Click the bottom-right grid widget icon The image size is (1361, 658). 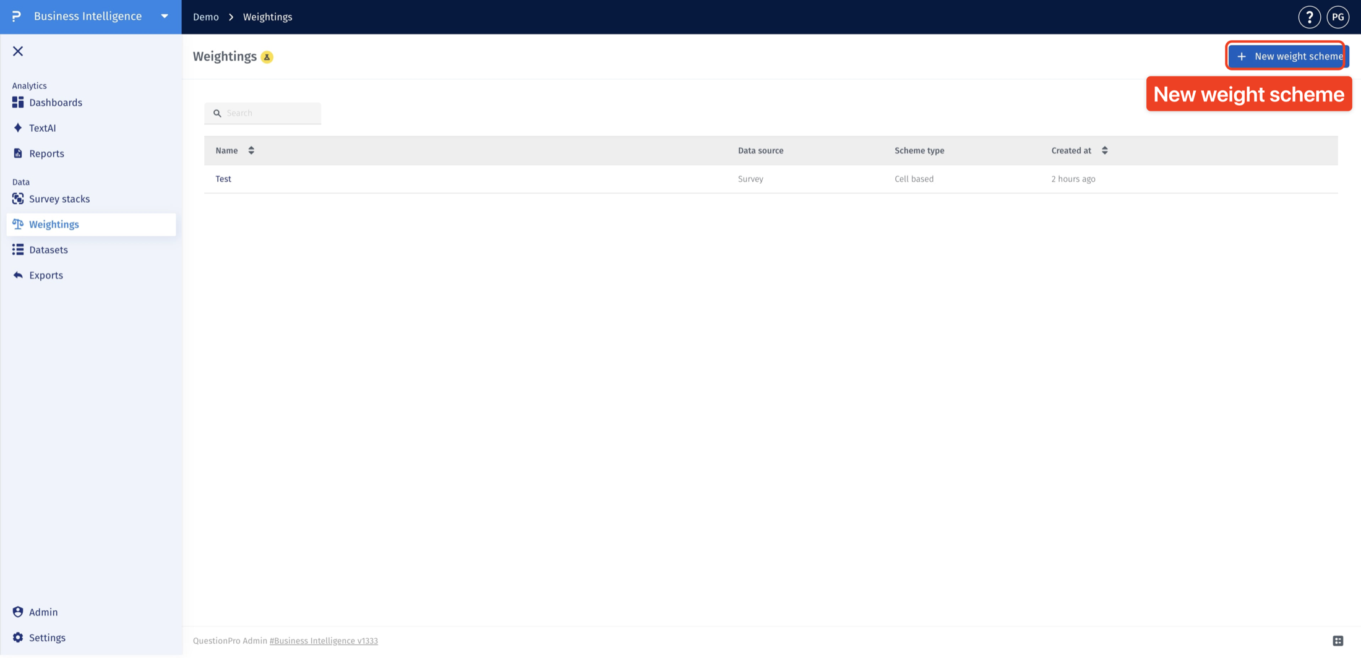coord(1337,641)
